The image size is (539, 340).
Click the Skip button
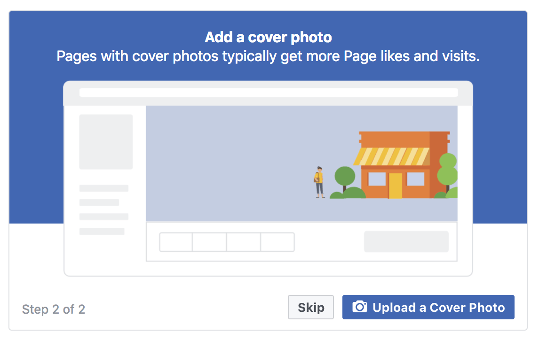pos(310,307)
